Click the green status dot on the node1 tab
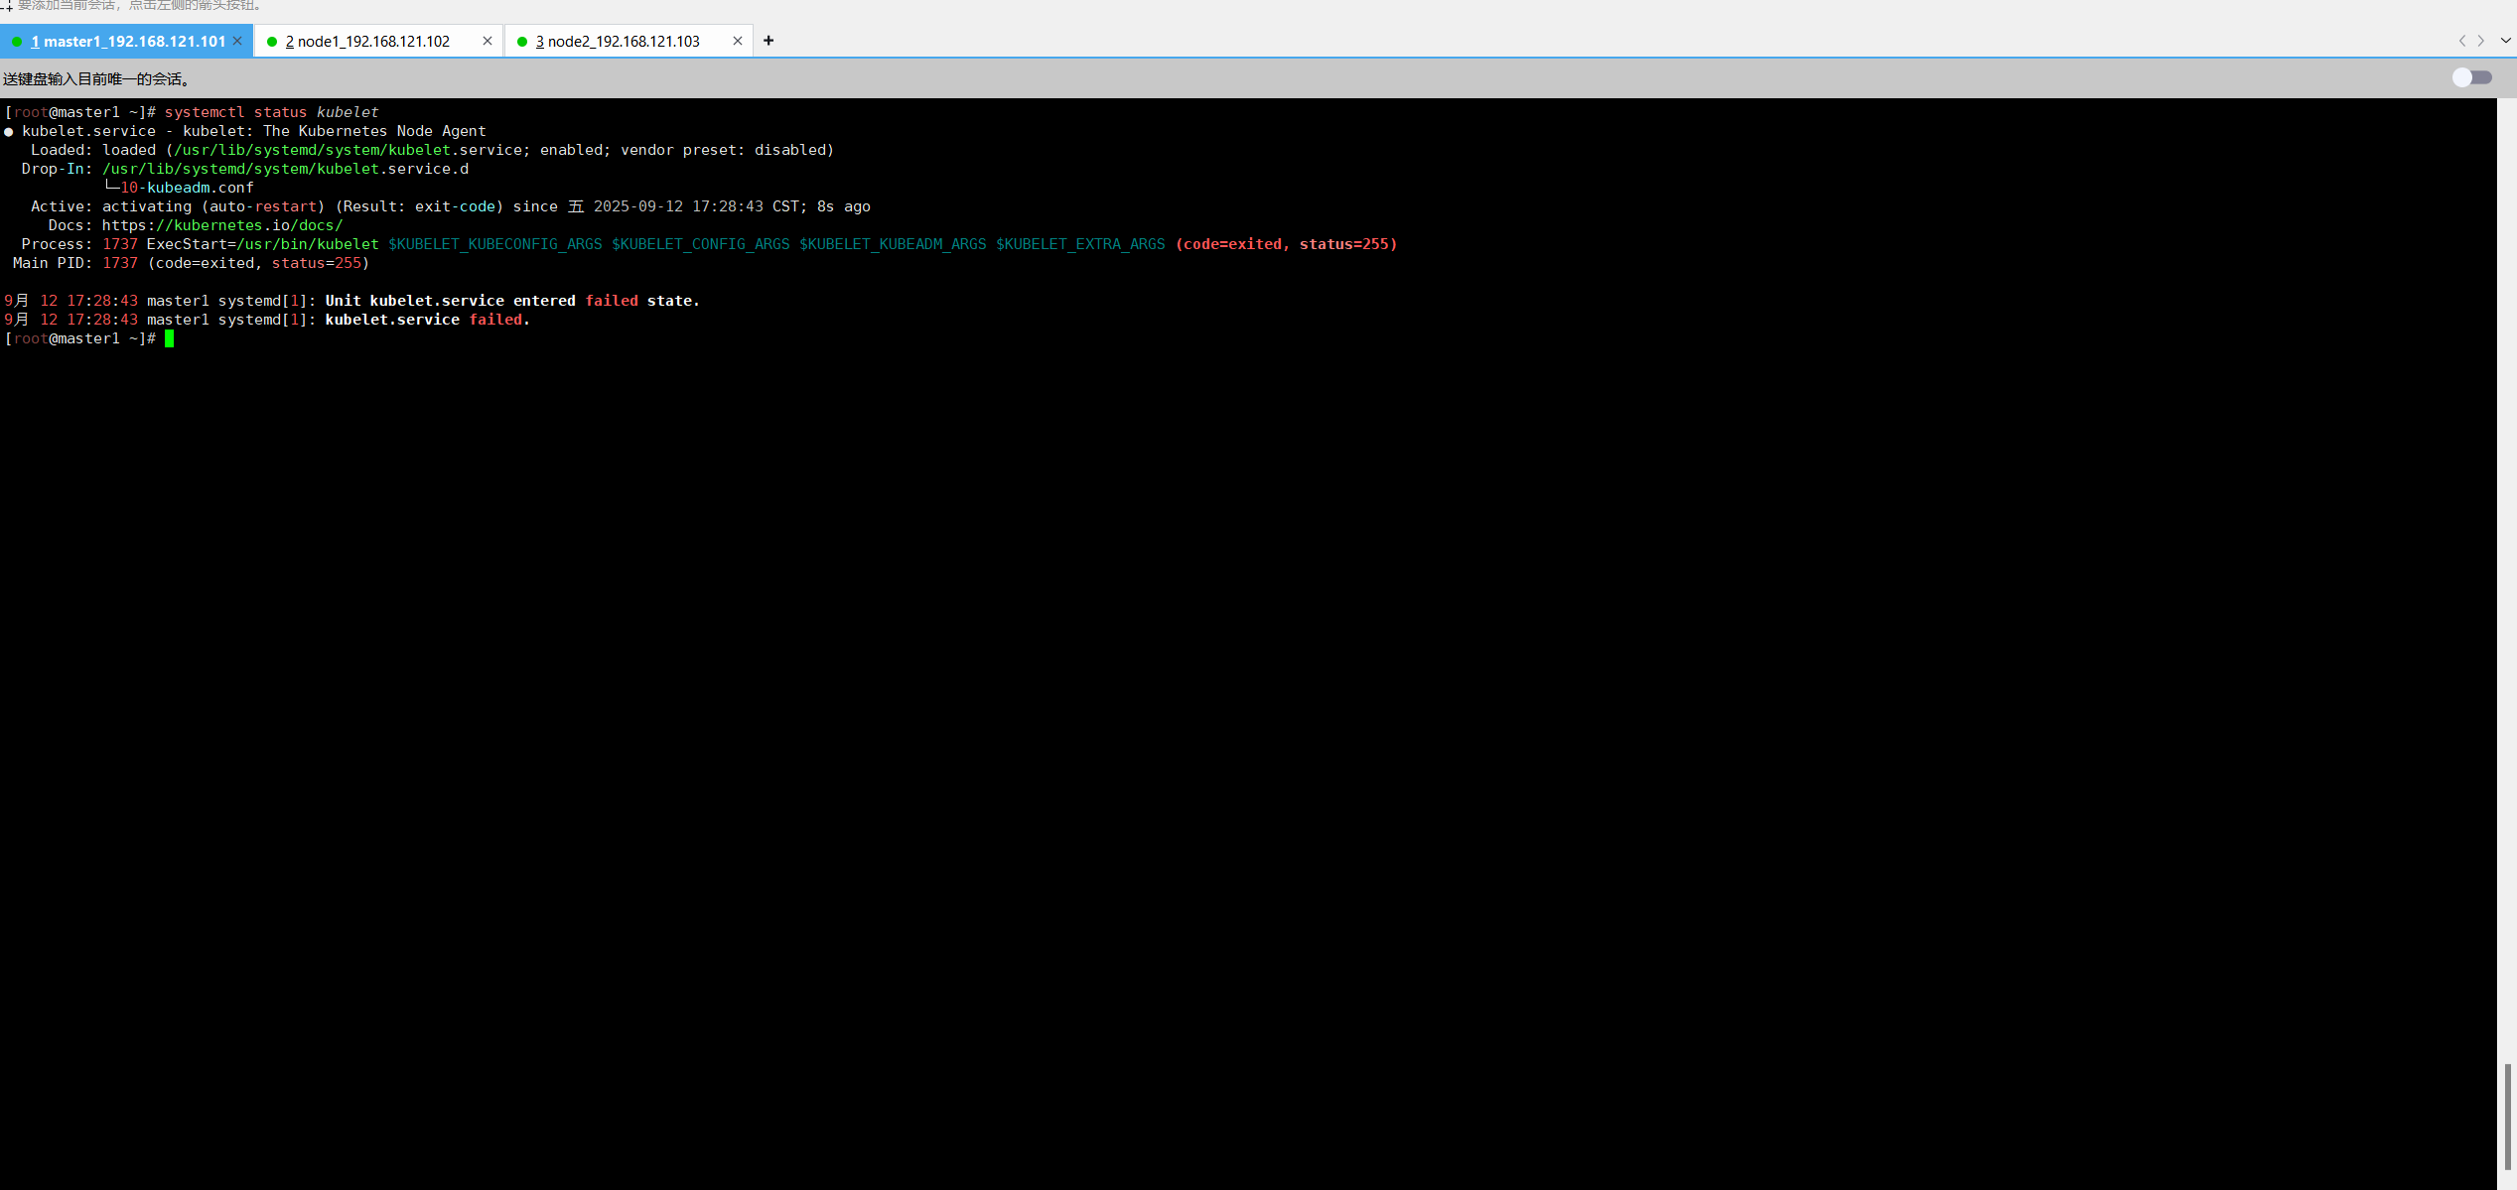The image size is (2517, 1190). pyautogui.click(x=272, y=42)
